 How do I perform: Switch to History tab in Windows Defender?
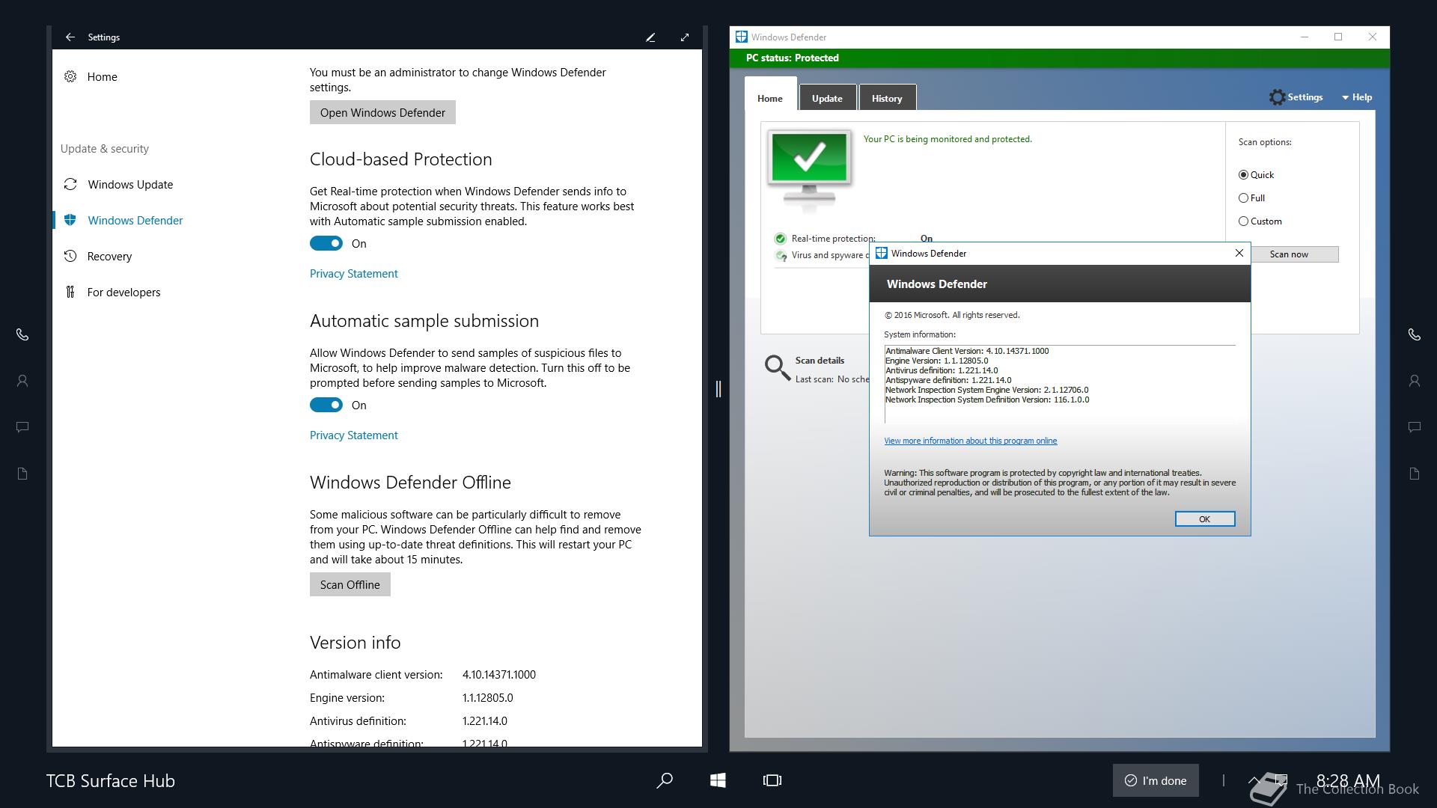(887, 98)
